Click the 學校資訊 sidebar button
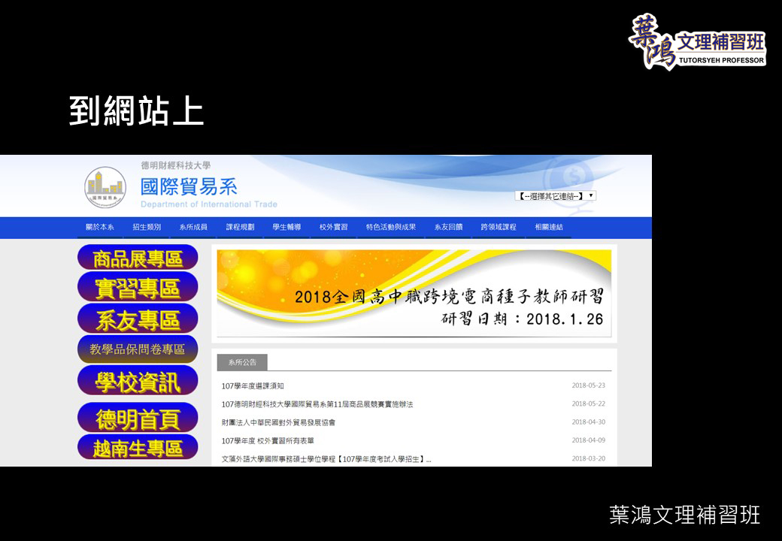 [x=138, y=382]
